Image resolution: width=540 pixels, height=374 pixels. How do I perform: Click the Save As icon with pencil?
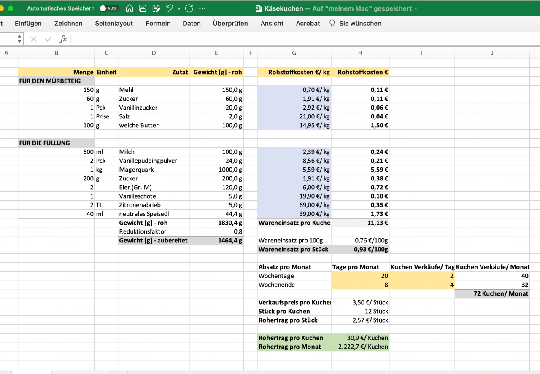point(156,8)
